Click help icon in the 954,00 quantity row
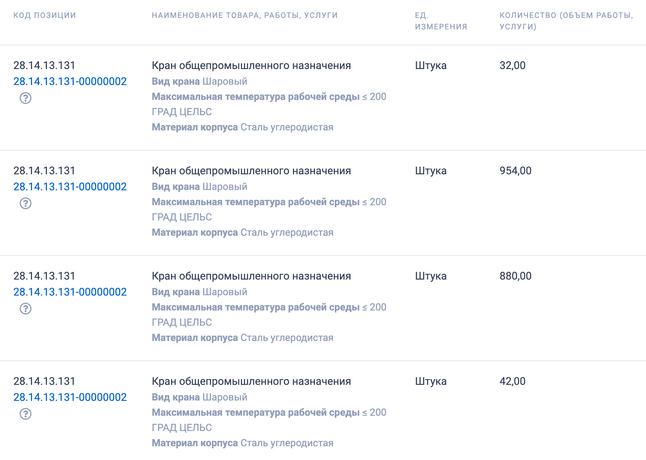Screen dimensions: 646x460 (26, 203)
